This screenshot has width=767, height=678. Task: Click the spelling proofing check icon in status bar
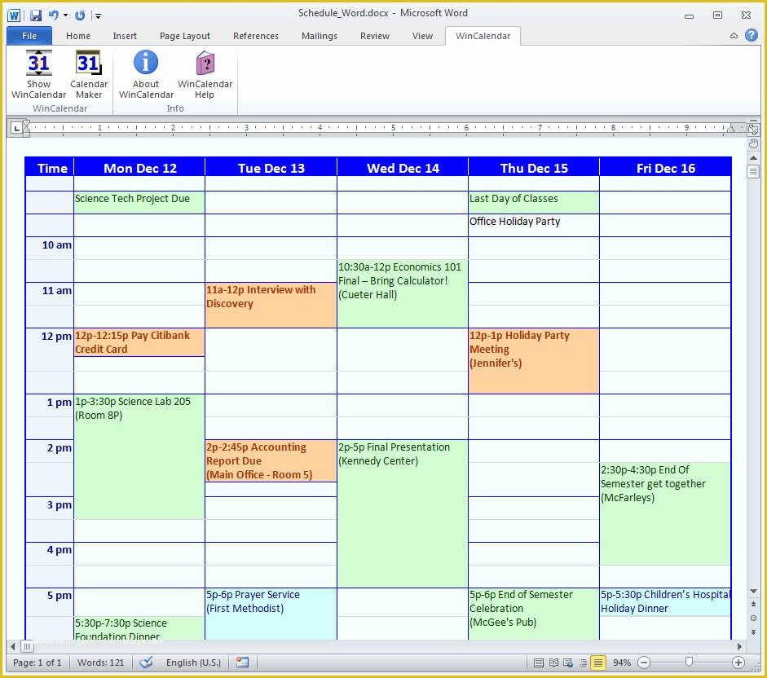(x=147, y=663)
